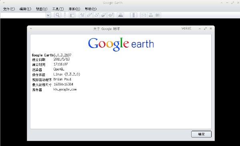
Task: Record a tour using toolbar icon
Action: (x=110, y=15)
